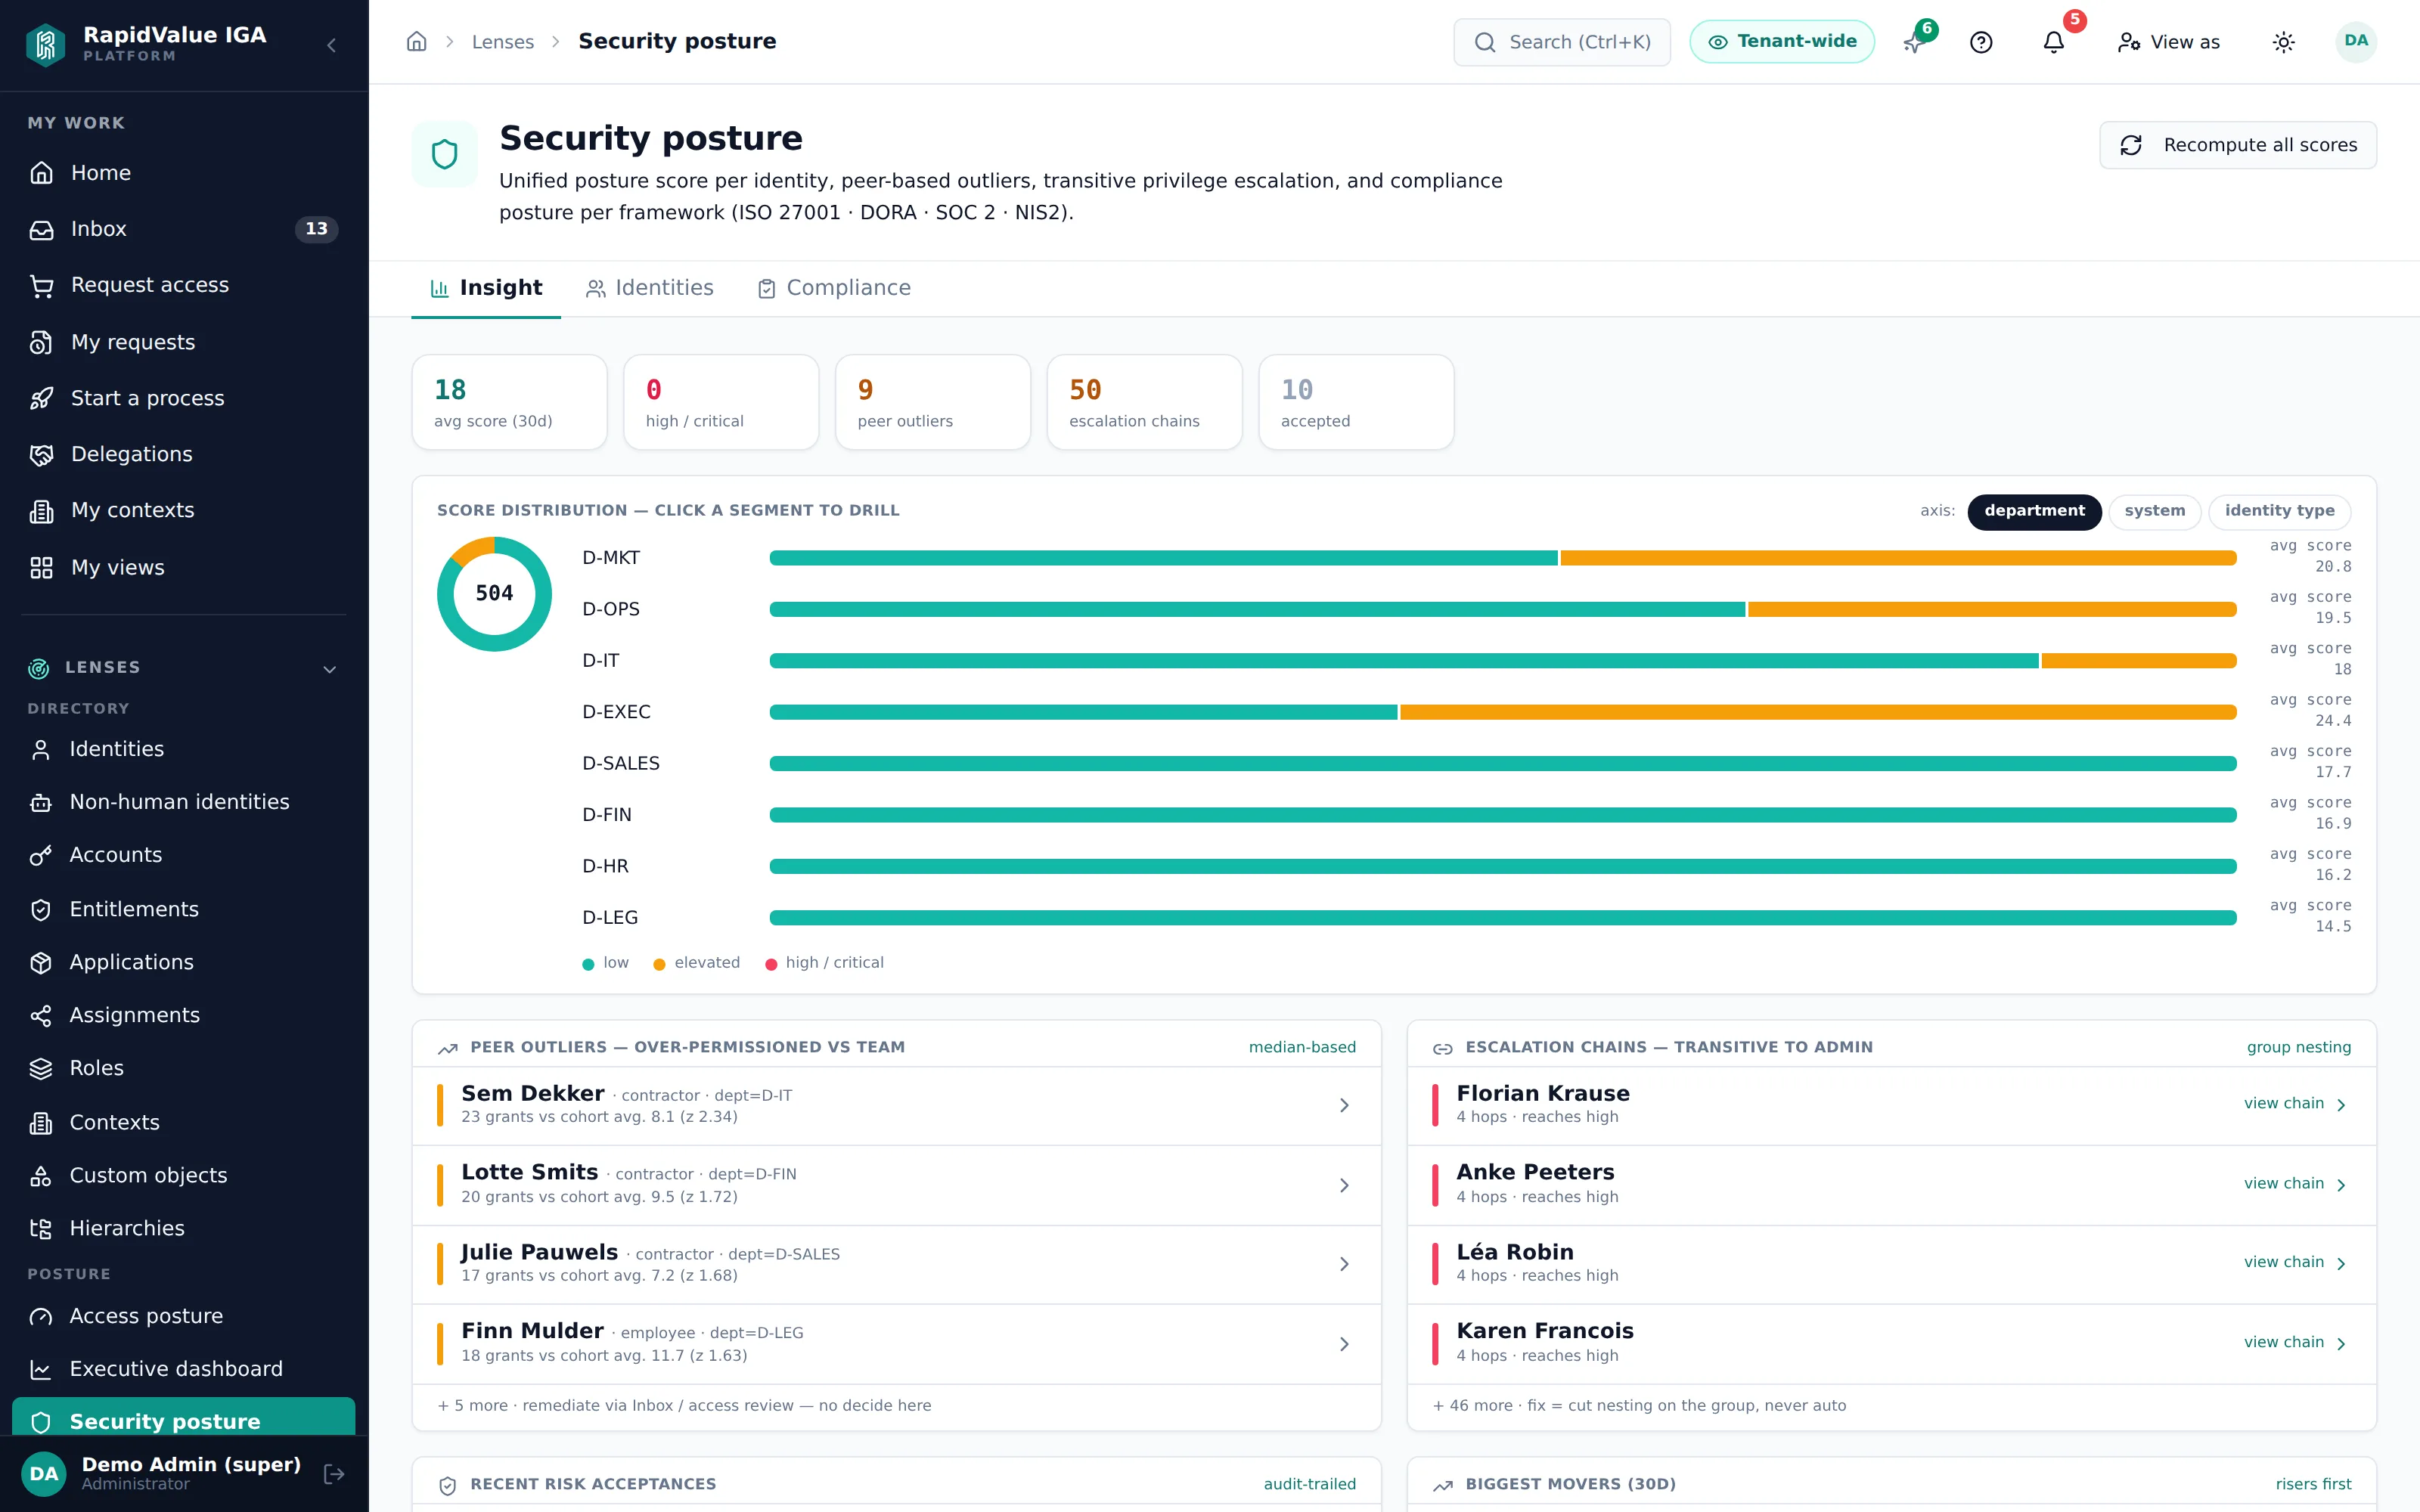Open the notifications bell icon

point(2053,42)
